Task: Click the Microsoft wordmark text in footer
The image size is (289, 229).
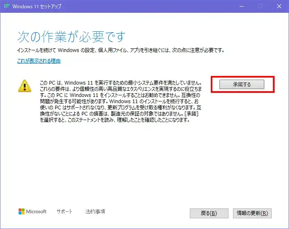Action: click(x=37, y=212)
